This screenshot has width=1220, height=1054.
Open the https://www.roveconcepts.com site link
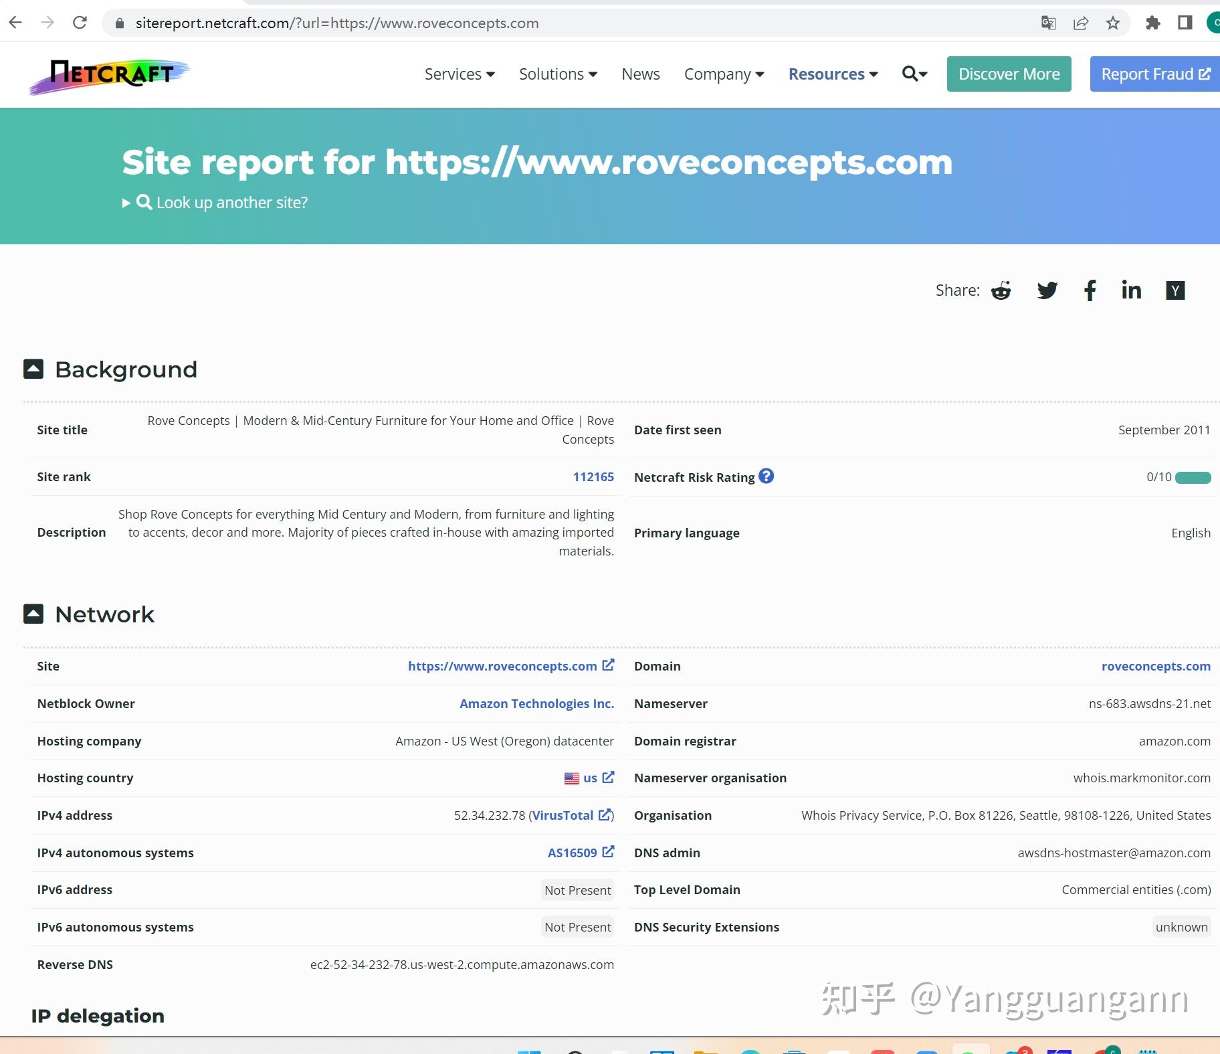pyautogui.click(x=511, y=666)
